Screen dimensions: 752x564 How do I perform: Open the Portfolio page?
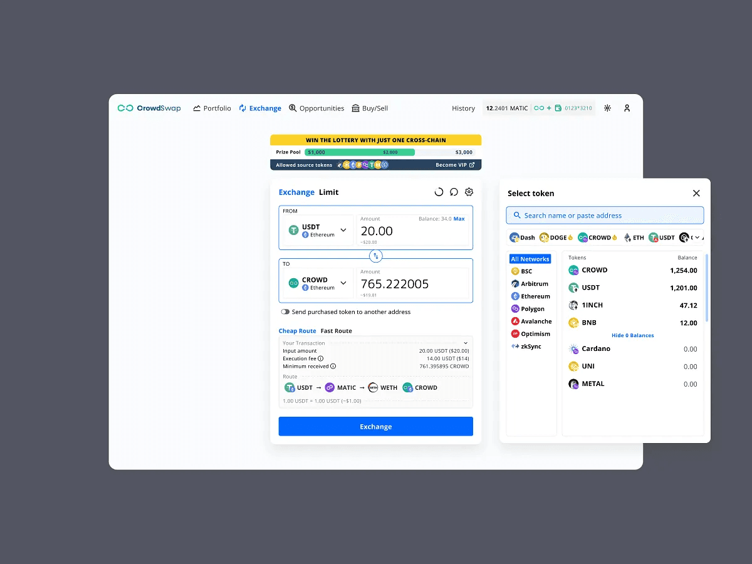click(212, 108)
